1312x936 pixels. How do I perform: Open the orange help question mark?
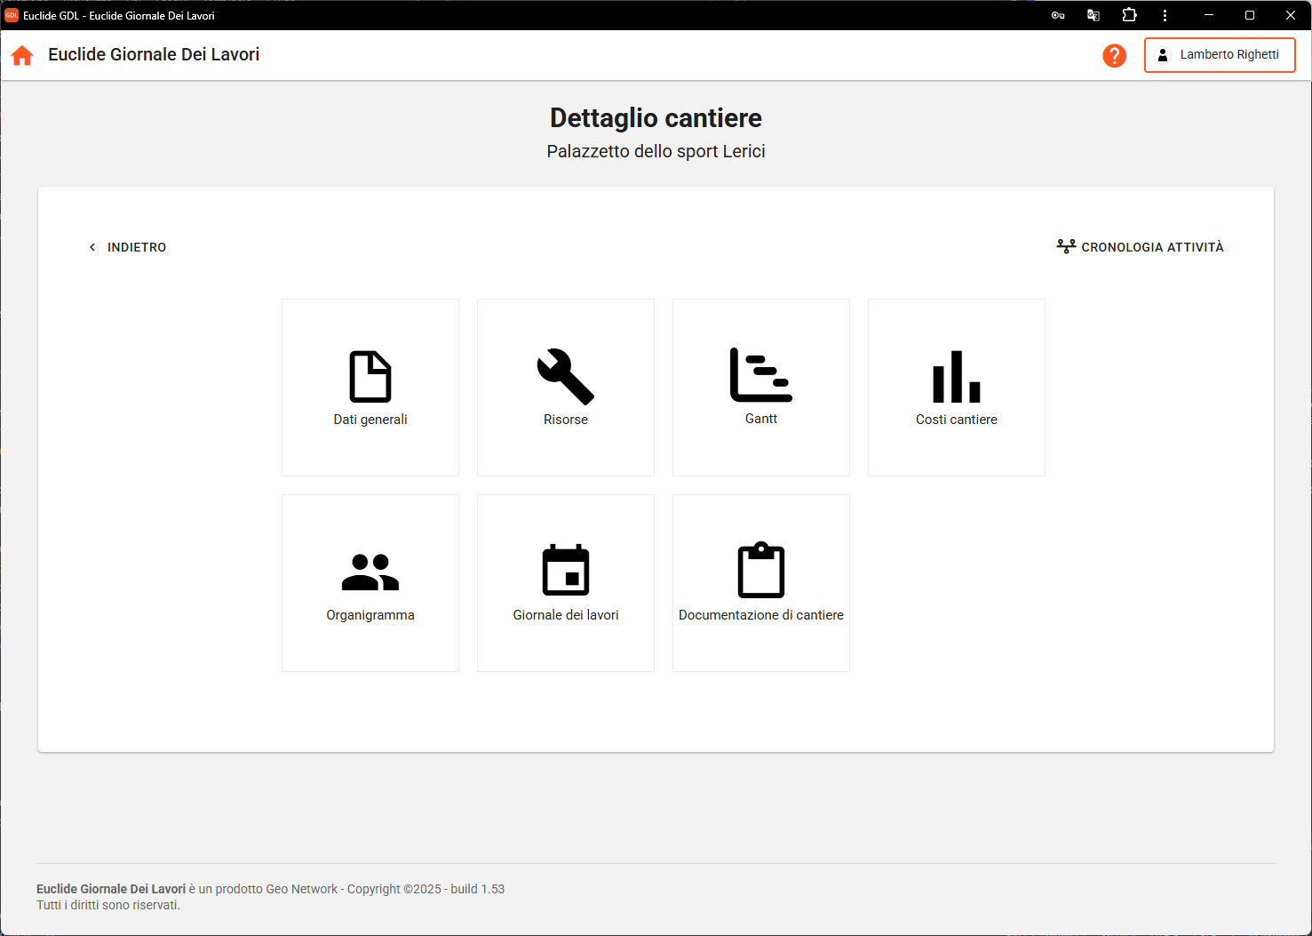(x=1114, y=55)
